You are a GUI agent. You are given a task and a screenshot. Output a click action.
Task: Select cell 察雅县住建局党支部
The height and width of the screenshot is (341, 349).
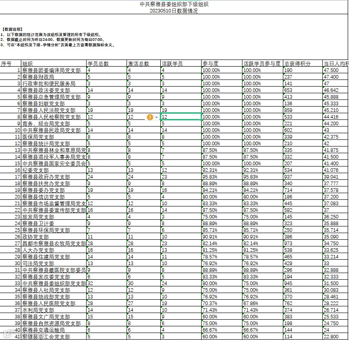(x=54, y=257)
